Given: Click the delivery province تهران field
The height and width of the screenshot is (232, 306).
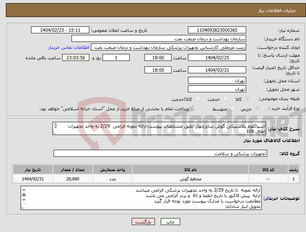Looking at the screenshot, I should point(217,80).
